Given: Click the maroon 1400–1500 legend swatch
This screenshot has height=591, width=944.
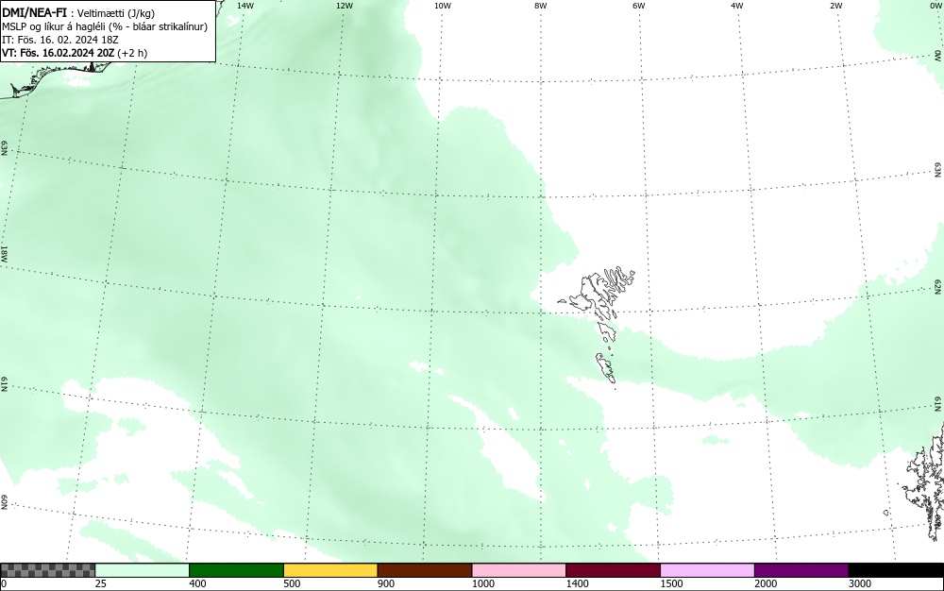Looking at the screenshot, I should point(613,570).
